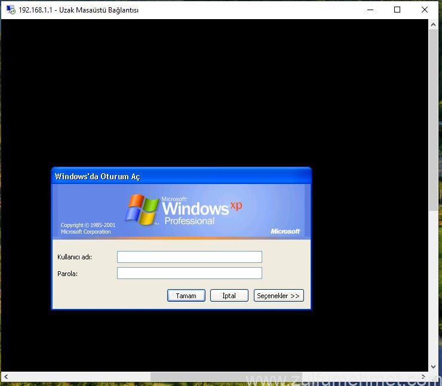
Task: Click the vertical scrollbar up arrow
Action: click(x=433, y=25)
